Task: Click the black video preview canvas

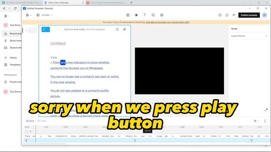Action: pyautogui.click(x=180, y=71)
